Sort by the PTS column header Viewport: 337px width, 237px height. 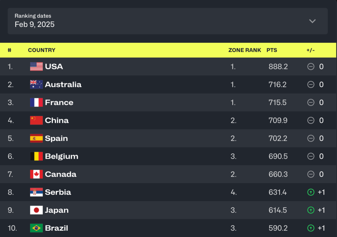coord(272,50)
